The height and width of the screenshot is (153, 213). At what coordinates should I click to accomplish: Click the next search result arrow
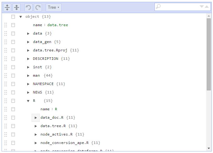(202, 7)
